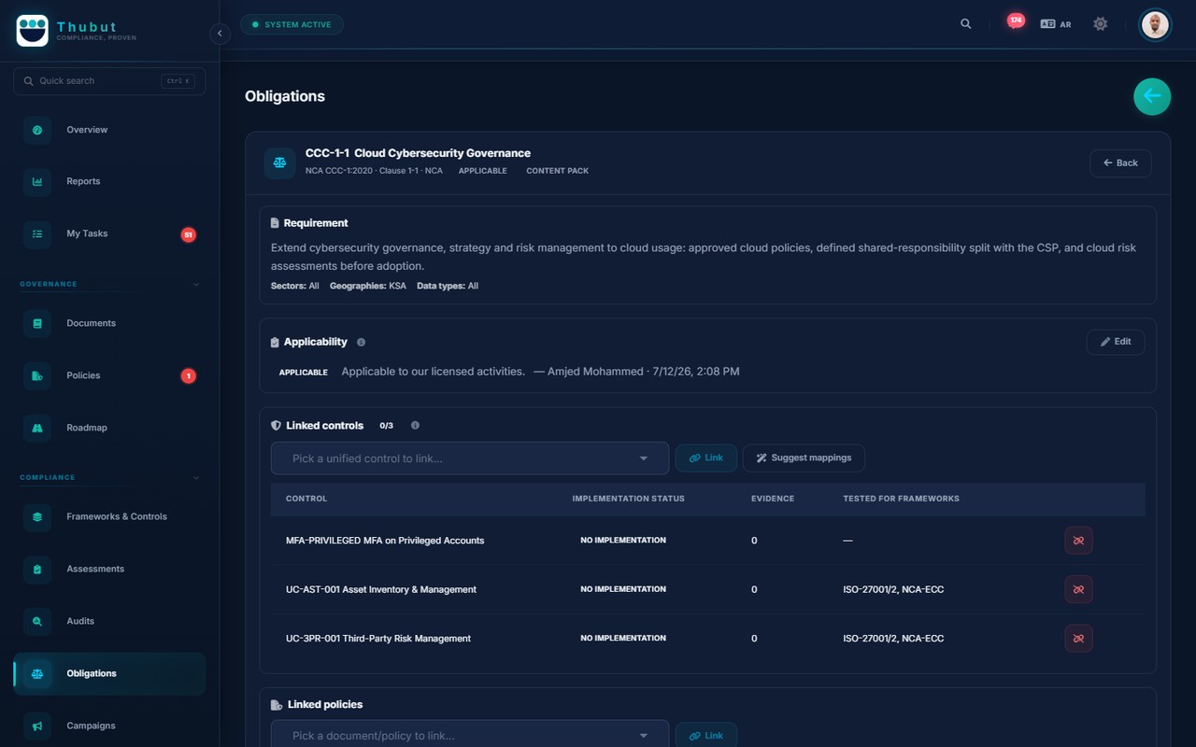Viewport: 1196px width, 747px height.
Task: Open the document/policy picker dropdown
Action: coord(470,736)
